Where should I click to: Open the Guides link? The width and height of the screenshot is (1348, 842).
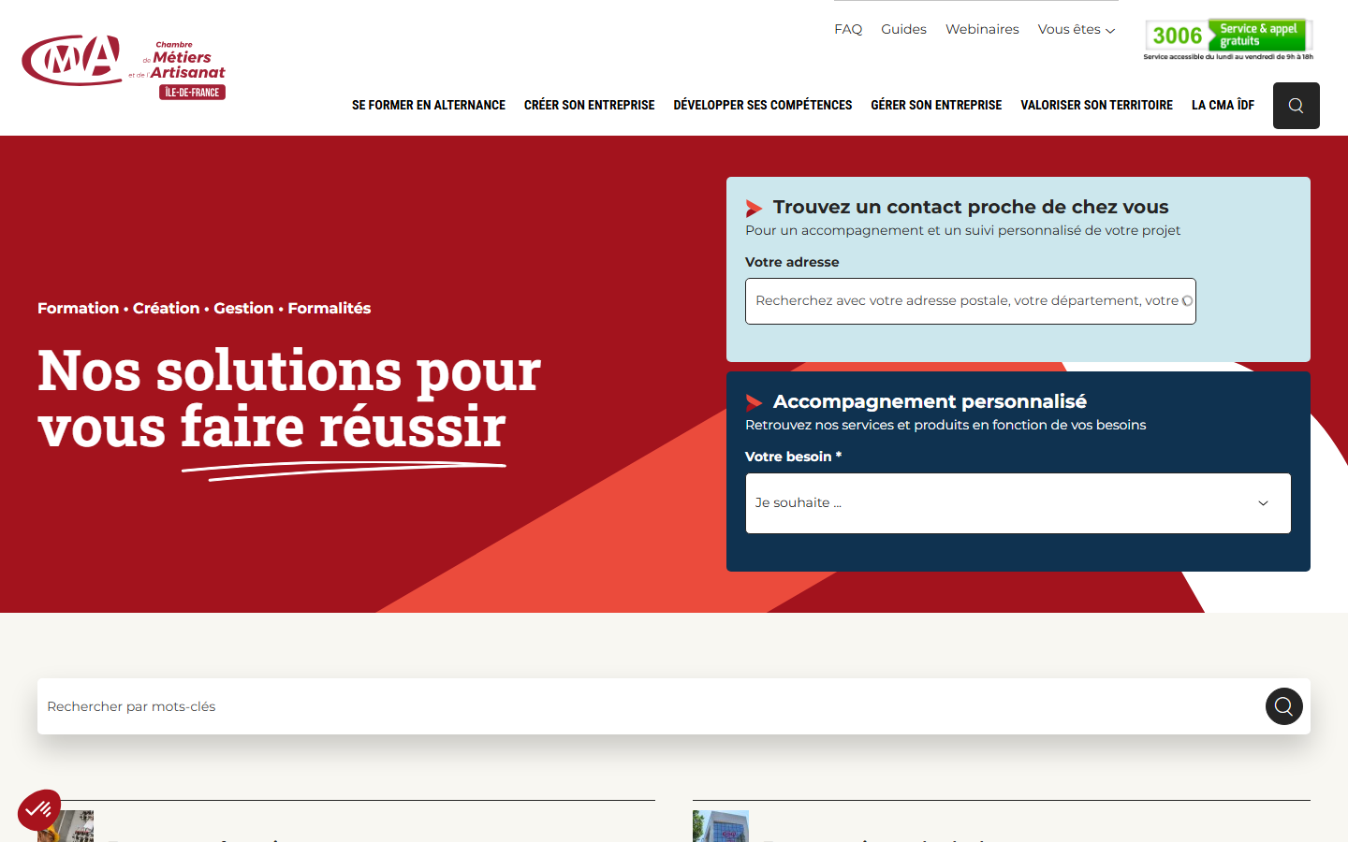[x=903, y=29]
